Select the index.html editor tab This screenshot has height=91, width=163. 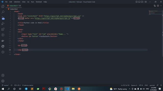(x=14, y=6)
